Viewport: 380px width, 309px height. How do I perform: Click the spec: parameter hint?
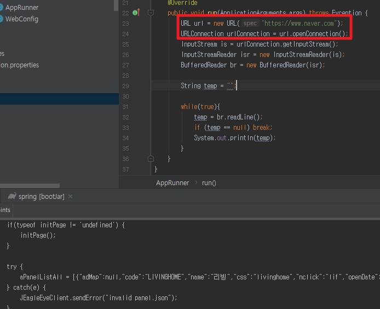point(250,23)
